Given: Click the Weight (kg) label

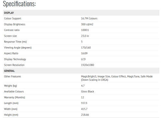Looking at the screenshot, I should coord(10,86).
